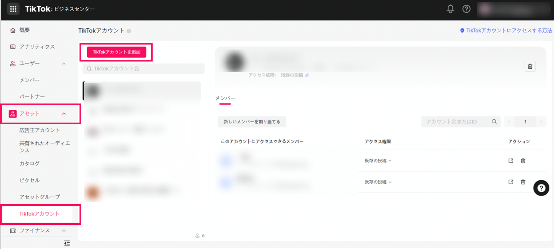The height and width of the screenshot is (249, 554).
Task: Remove the second member with trash icon
Action: click(523, 182)
